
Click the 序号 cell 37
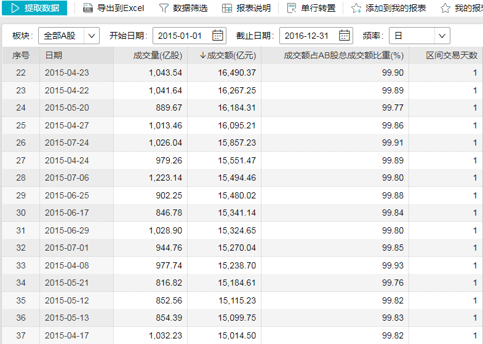21,335
